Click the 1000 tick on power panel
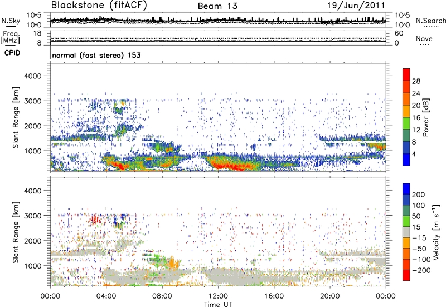446x308 pixels. coord(32,151)
